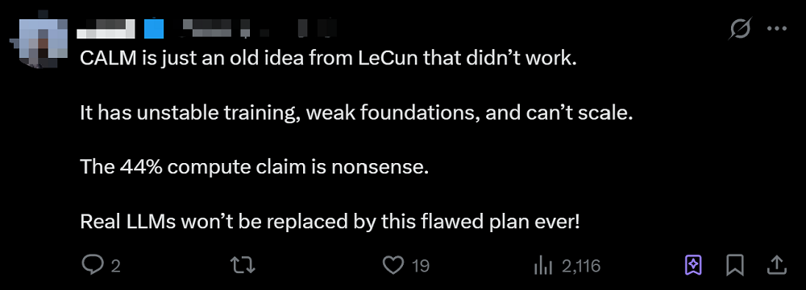806x290 pixels.
Task: Click the unstable training sentence
Action: pos(356,112)
